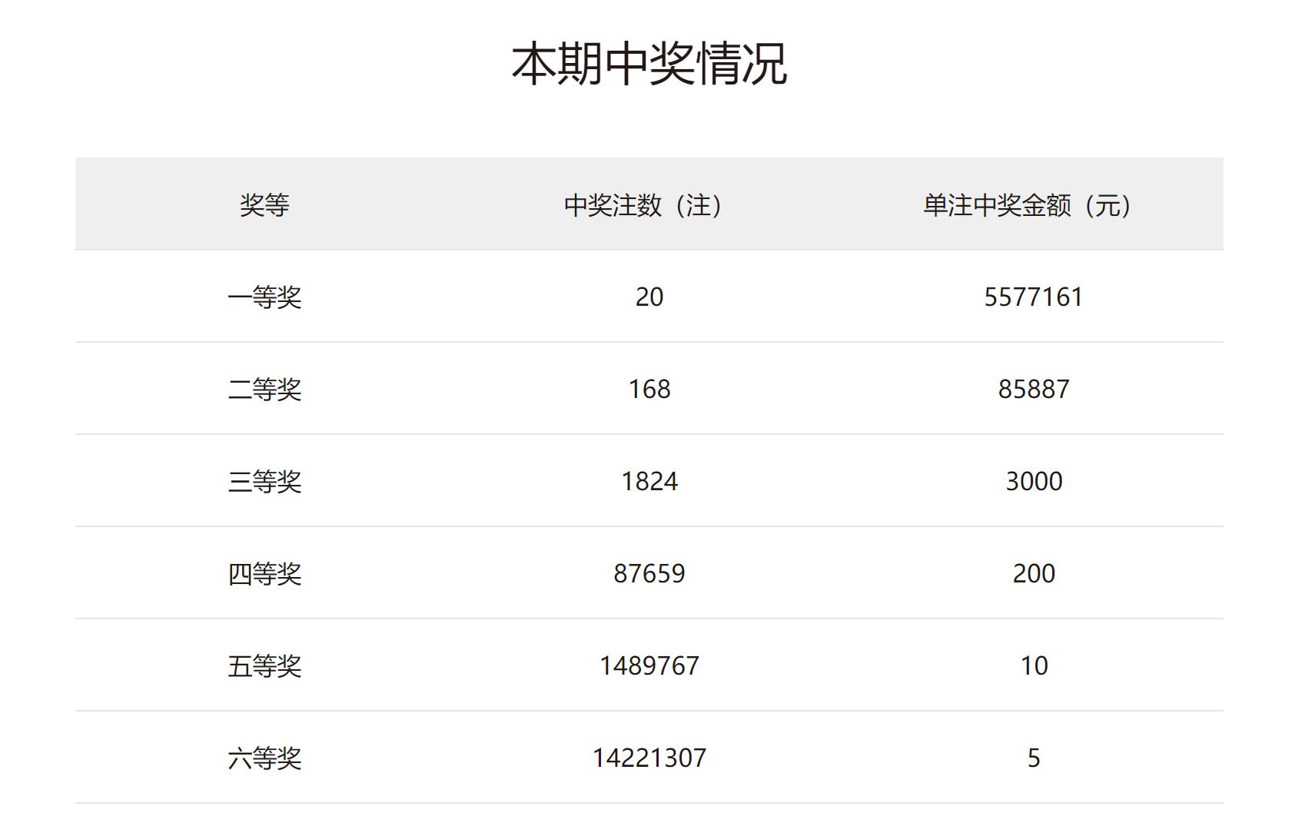Click second prize amount 85887
Screen dimensions: 1302x836
coord(1034,390)
